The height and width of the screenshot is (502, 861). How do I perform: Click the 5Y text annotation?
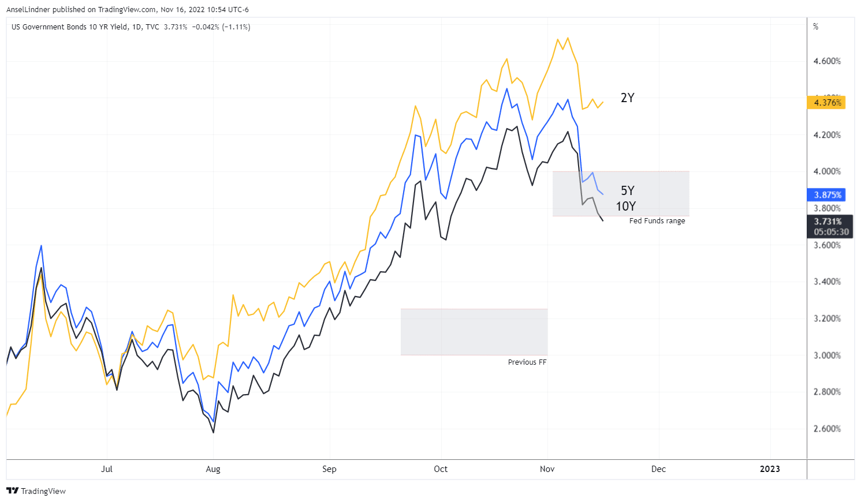point(628,190)
